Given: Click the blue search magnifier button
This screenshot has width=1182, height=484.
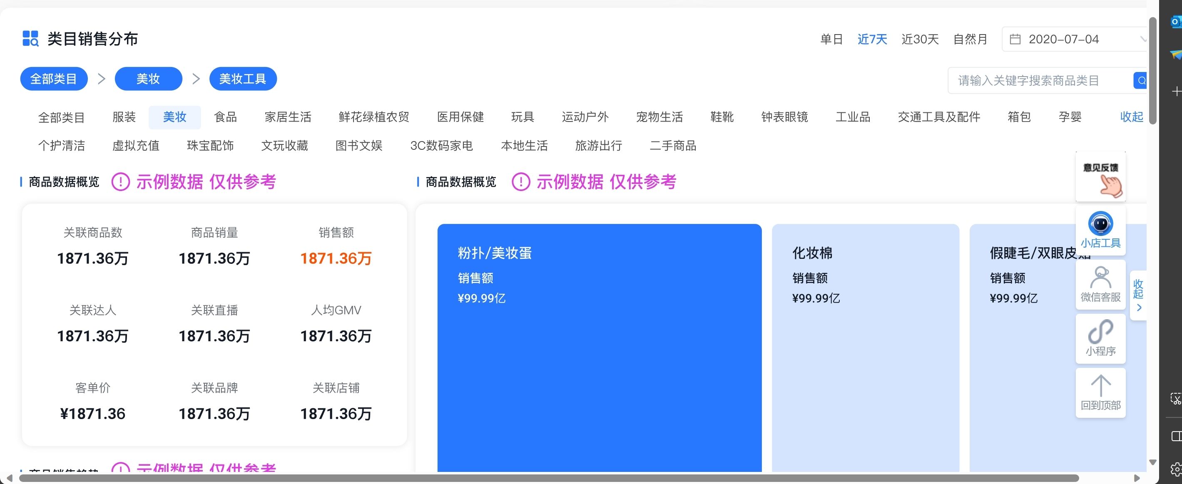Looking at the screenshot, I should (x=1140, y=81).
